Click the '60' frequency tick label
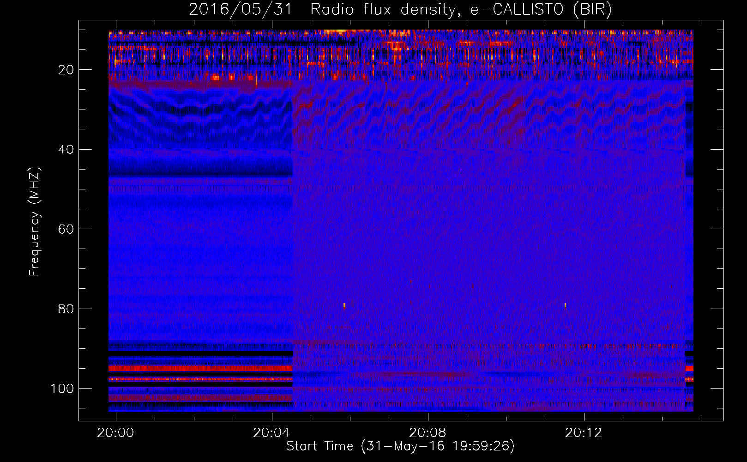Image resolution: width=747 pixels, height=462 pixels. coord(66,229)
